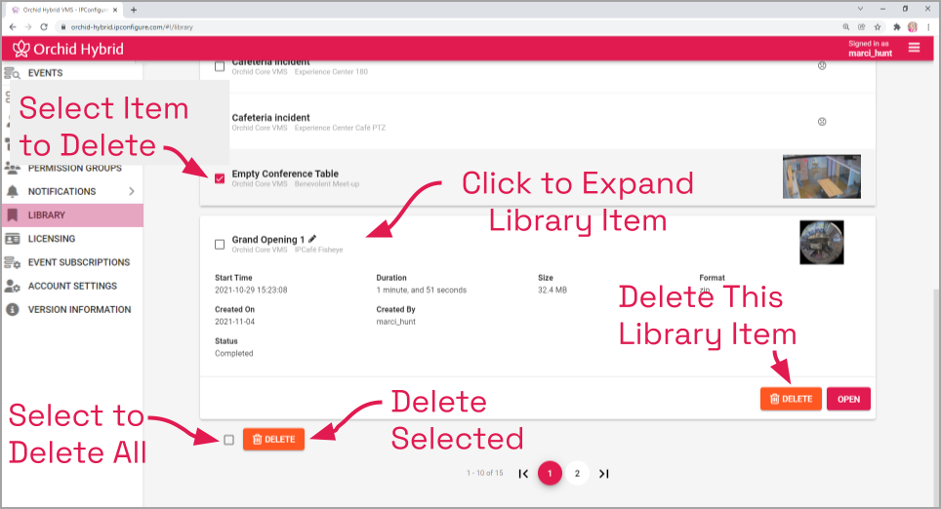This screenshot has height=509, width=941.
Task: Click the Empty Conference Table thumbnail
Action: coord(822,176)
